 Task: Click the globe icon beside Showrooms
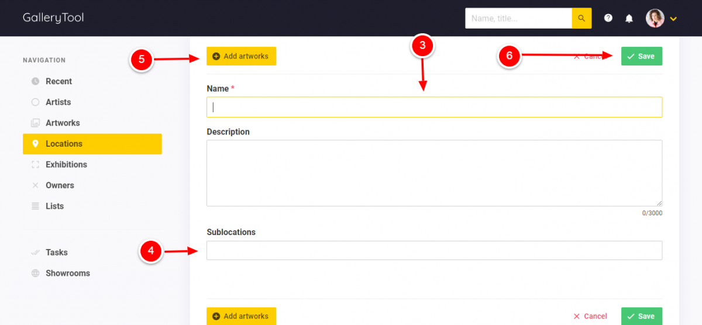coord(35,274)
